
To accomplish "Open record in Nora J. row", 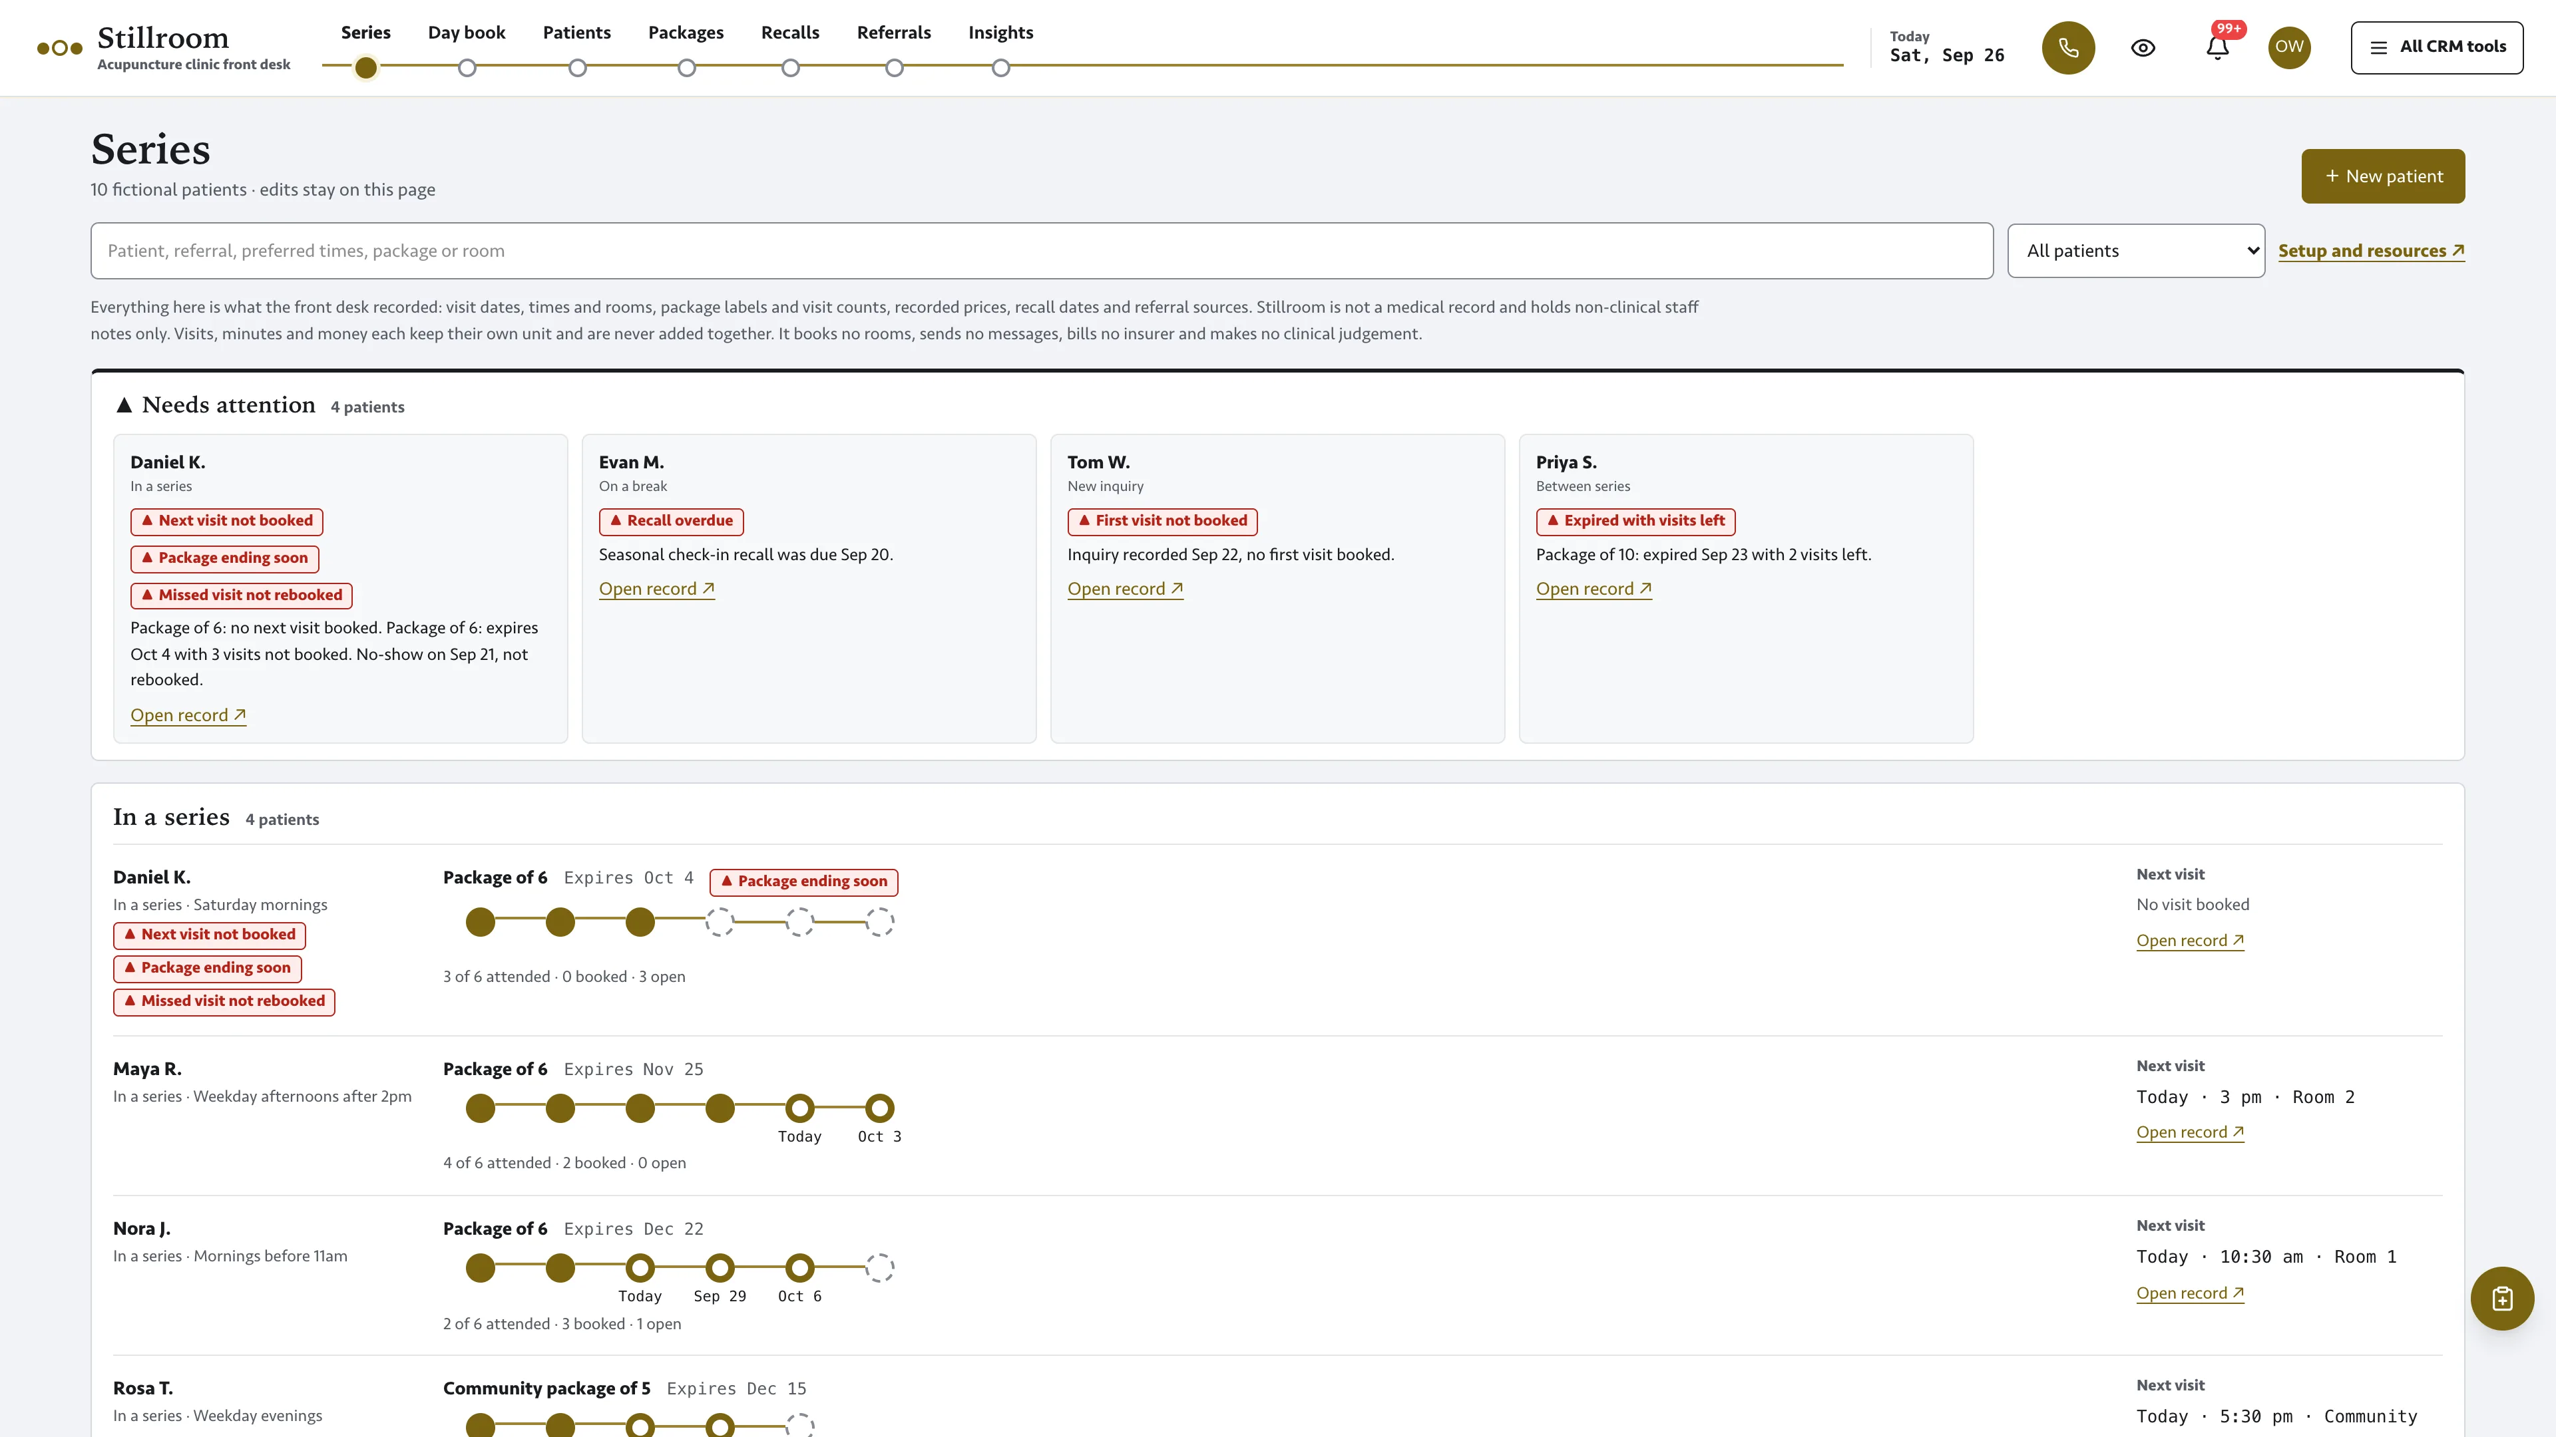I will click(x=2190, y=1293).
